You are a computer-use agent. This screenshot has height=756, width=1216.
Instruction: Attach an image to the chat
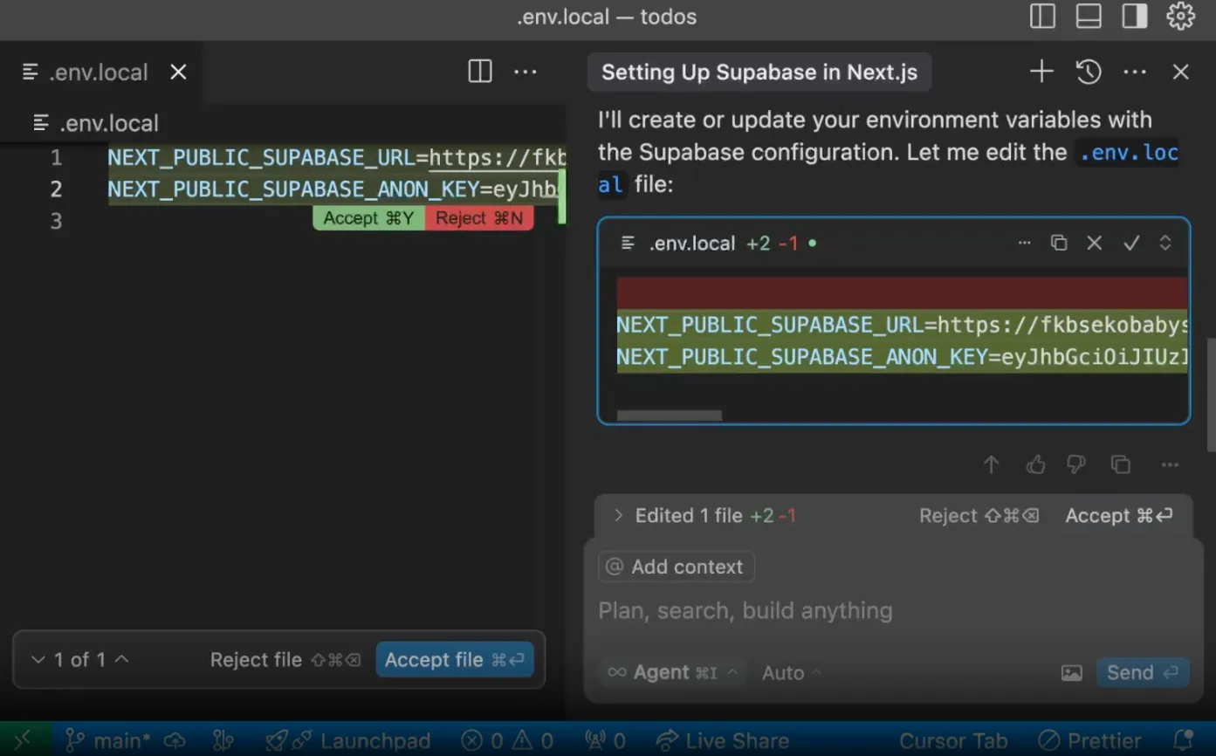[1072, 673]
